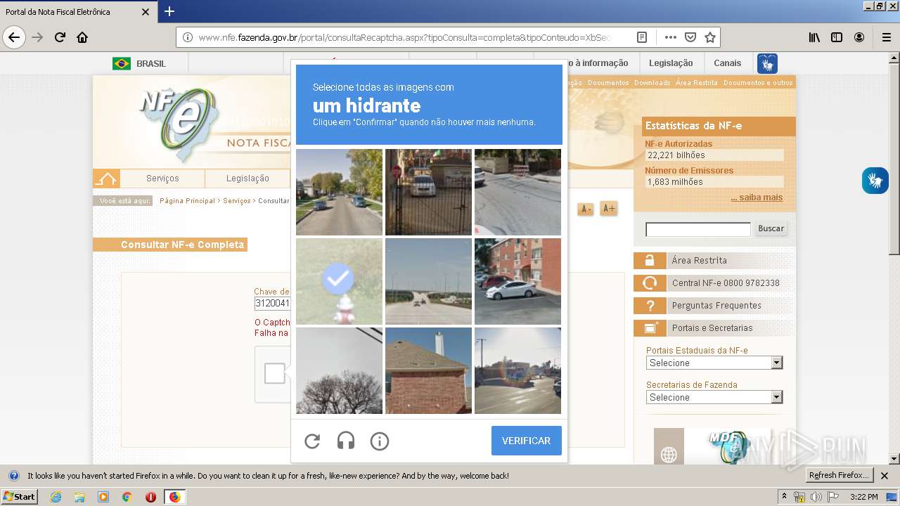Image resolution: width=900 pixels, height=506 pixels.
Task: Click the NF-e home house icon
Action: pos(106,179)
